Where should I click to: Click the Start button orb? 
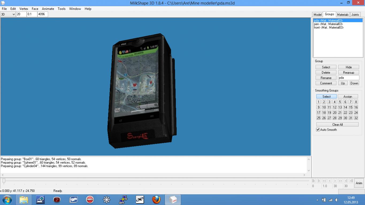tap(7, 200)
